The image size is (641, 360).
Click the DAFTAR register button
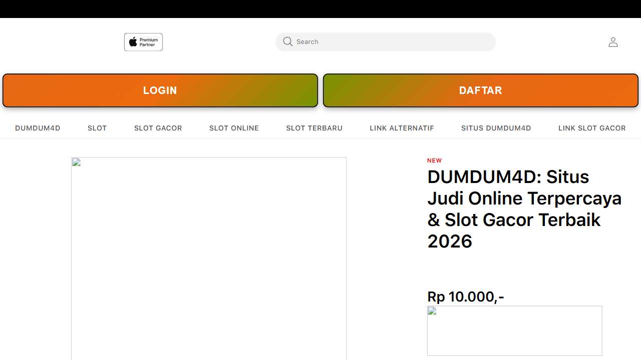[481, 90]
